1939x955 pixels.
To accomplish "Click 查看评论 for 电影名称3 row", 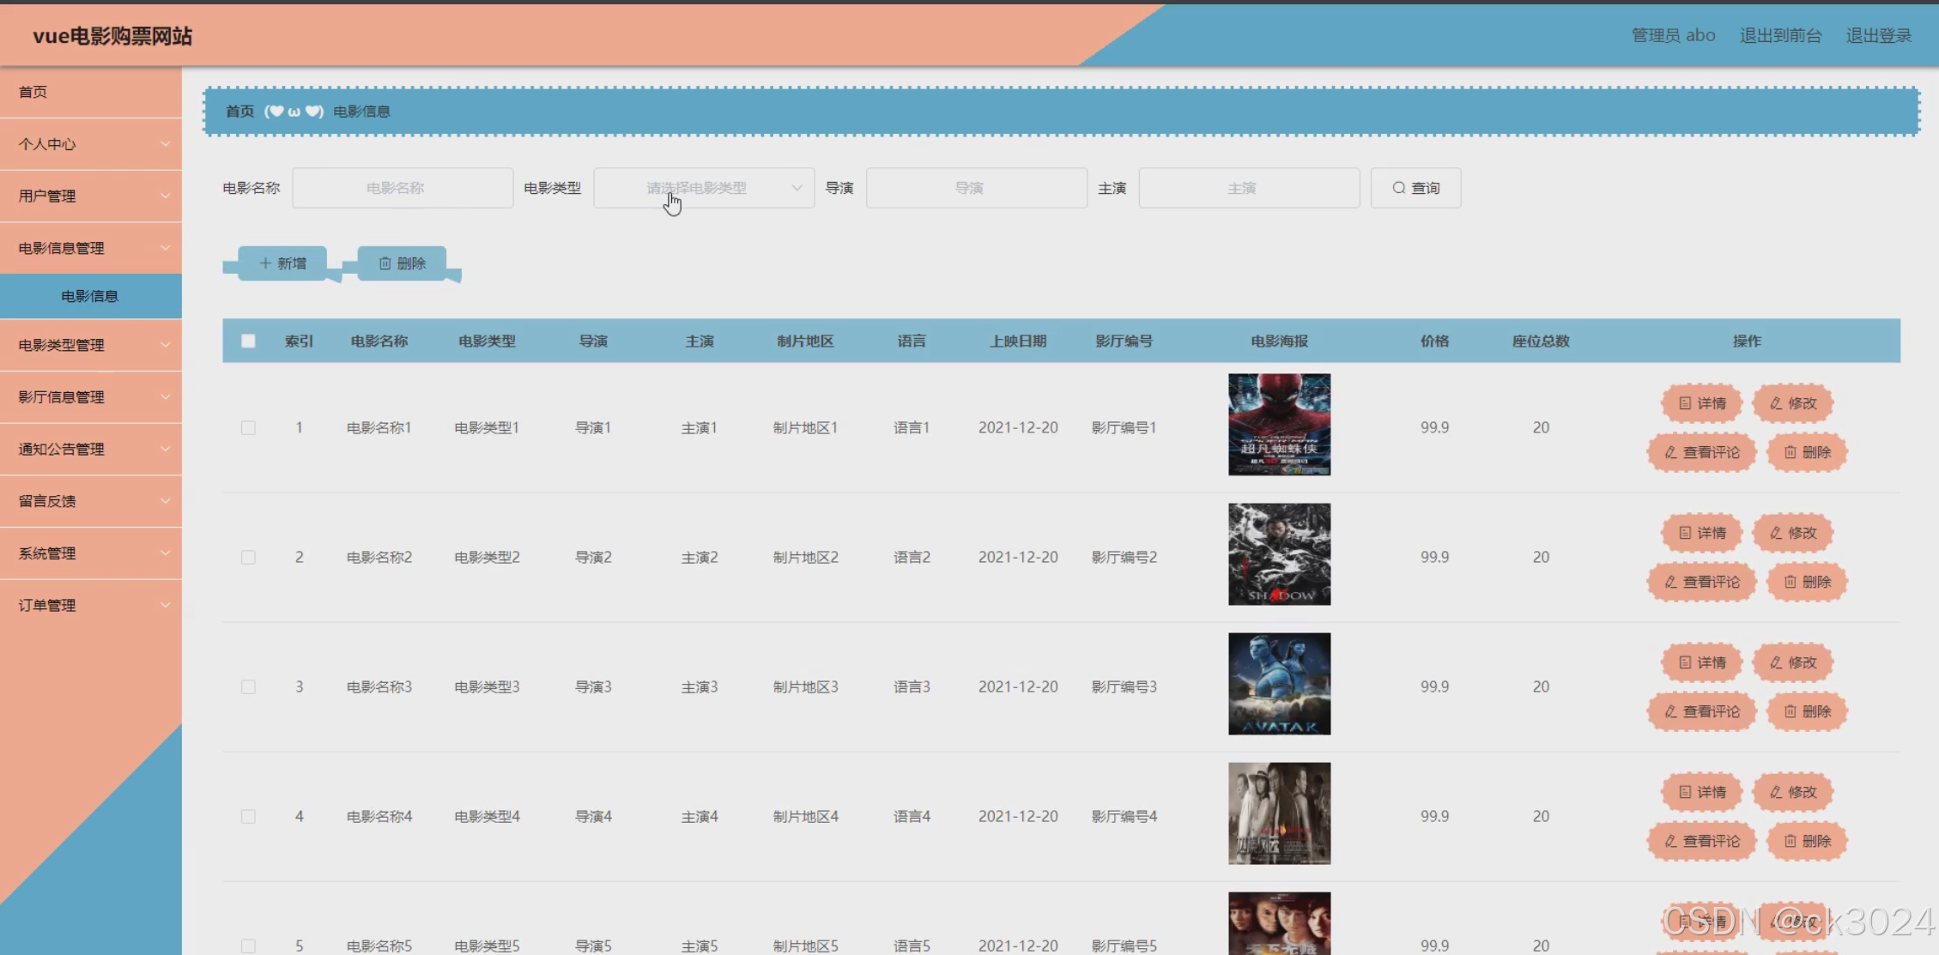I will pyautogui.click(x=1701, y=711).
